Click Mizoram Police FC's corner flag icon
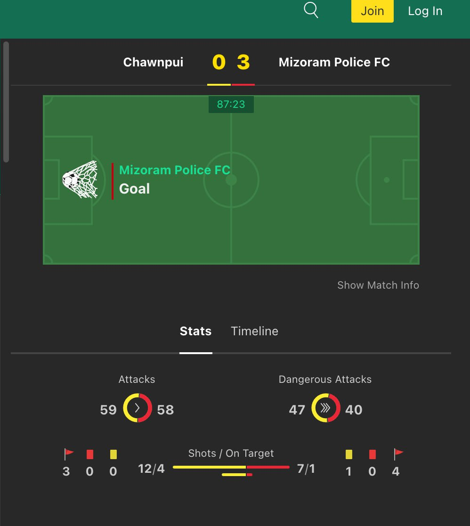 (x=398, y=454)
